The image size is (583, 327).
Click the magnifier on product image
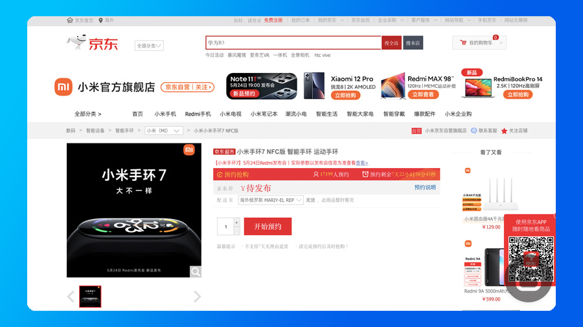(x=195, y=271)
